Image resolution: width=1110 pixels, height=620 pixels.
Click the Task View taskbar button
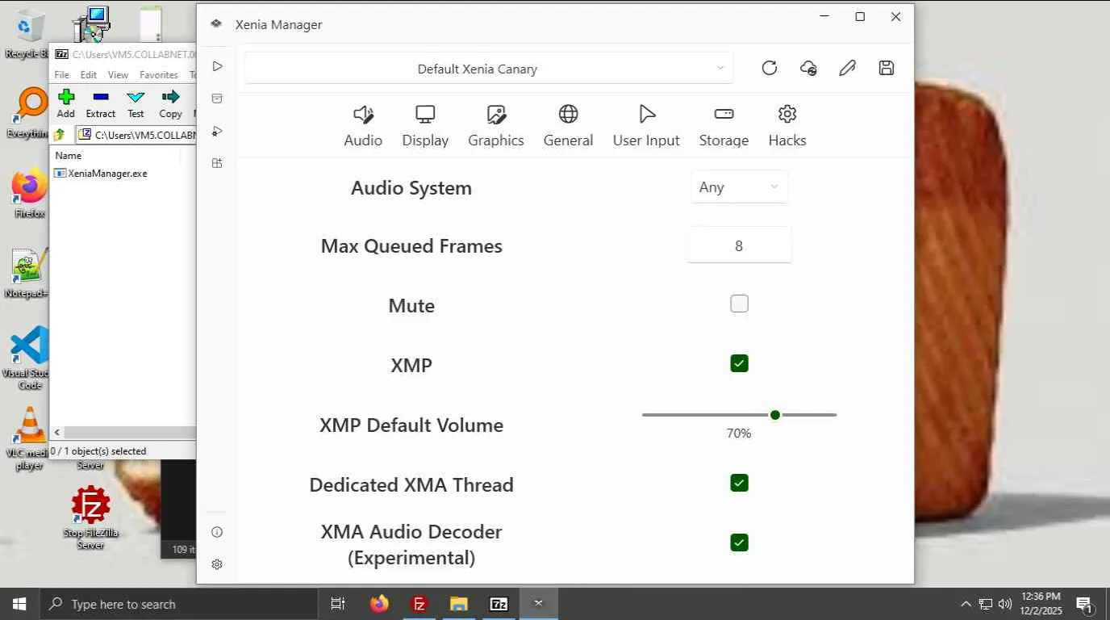338,604
